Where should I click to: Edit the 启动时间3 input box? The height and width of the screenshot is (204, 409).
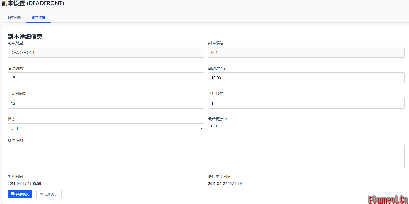click(106, 103)
